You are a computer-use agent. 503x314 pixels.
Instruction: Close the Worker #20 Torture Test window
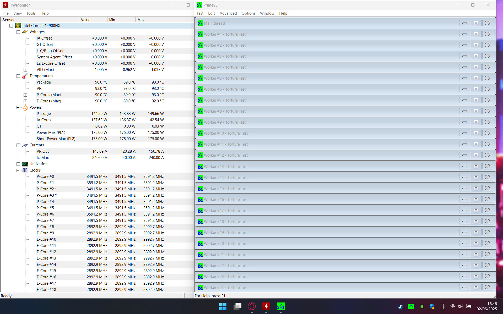(x=488, y=244)
